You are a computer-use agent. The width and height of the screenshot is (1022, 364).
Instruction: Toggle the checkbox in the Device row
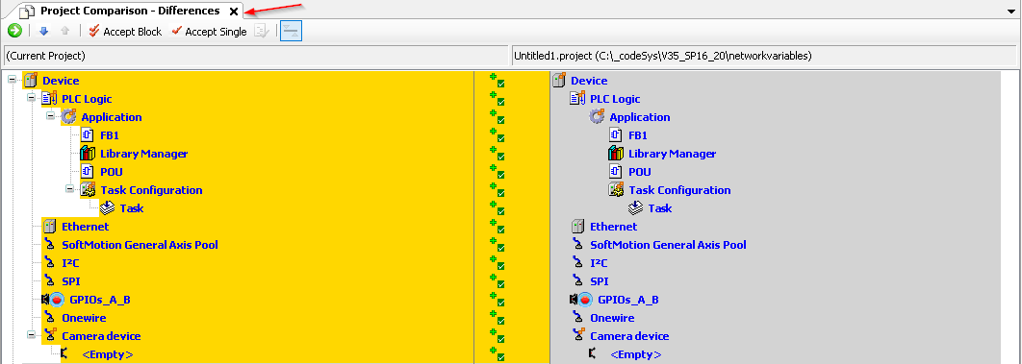(x=500, y=84)
